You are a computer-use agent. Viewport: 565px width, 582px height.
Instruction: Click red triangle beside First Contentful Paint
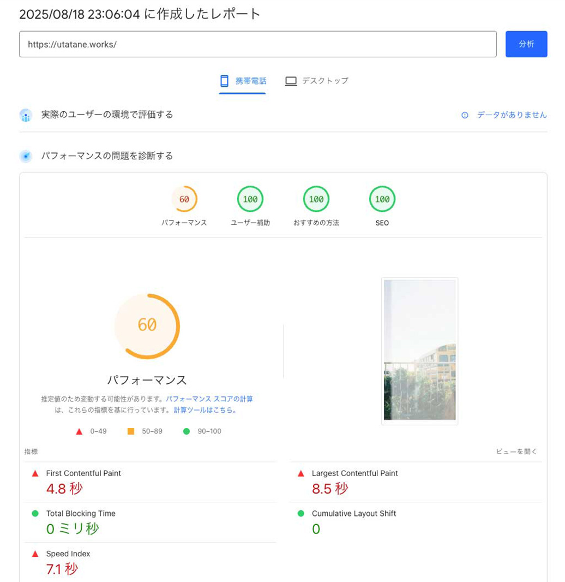click(35, 473)
